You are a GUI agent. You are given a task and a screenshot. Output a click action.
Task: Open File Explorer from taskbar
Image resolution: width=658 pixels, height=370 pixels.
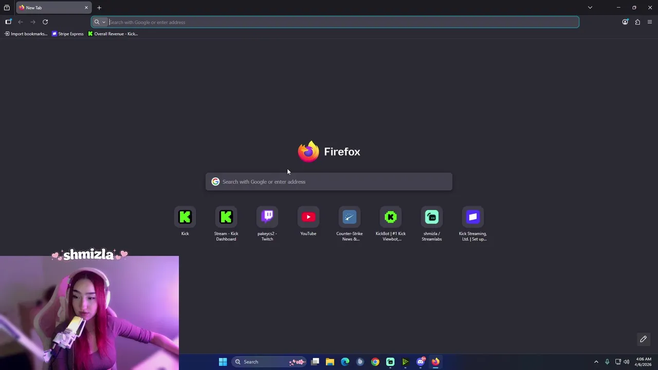(330, 362)
